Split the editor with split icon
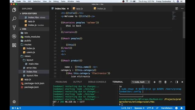 tap(177, 9)
